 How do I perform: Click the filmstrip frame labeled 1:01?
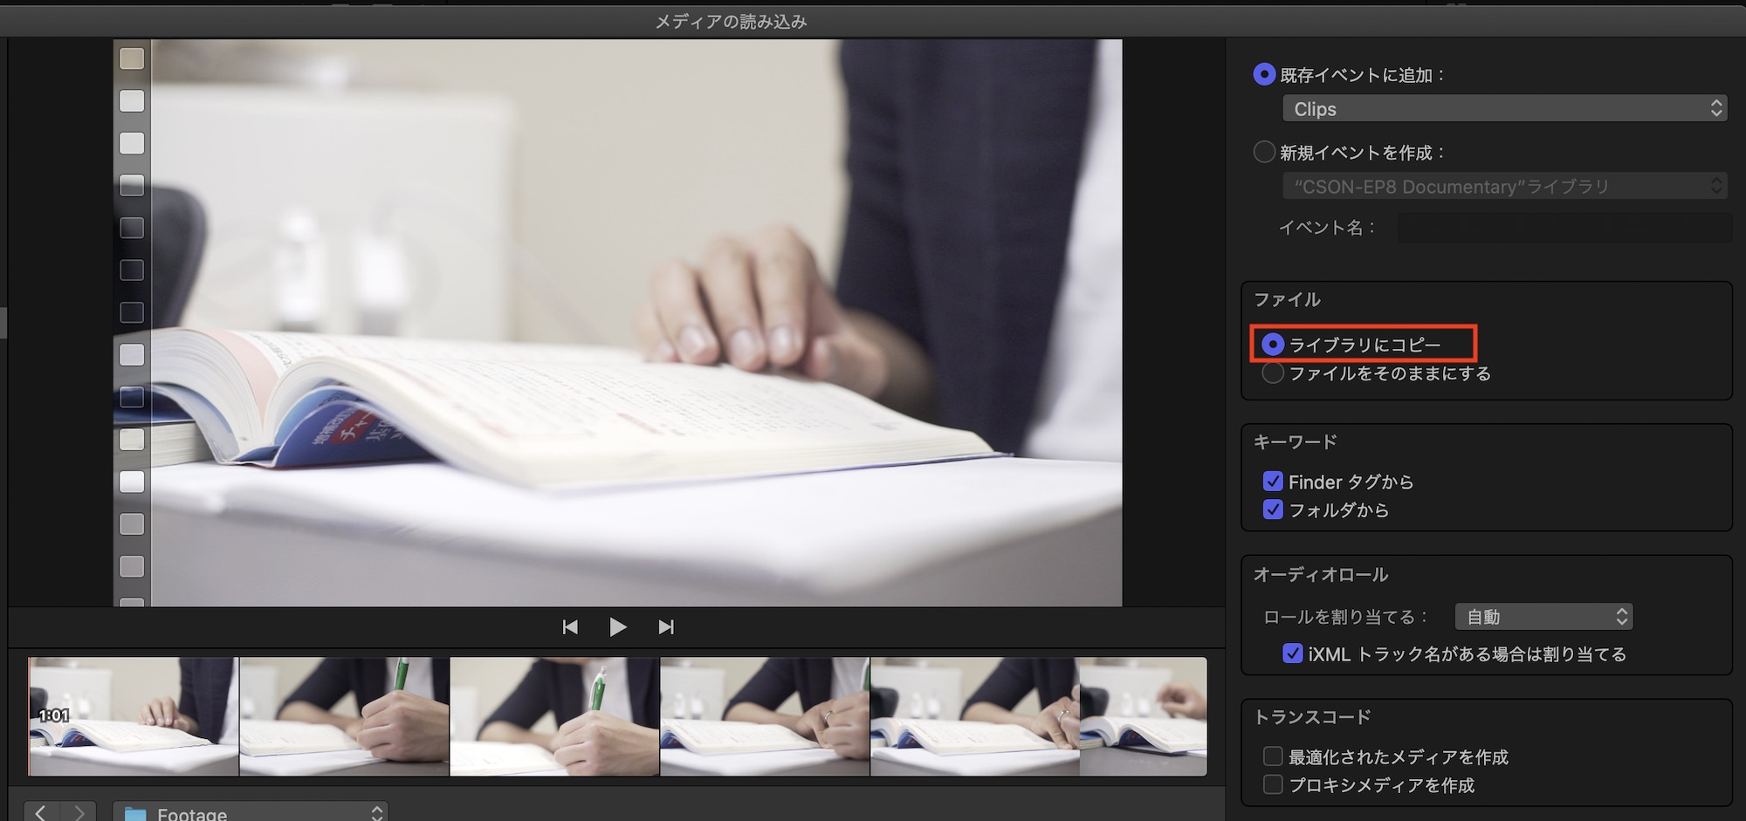[134, 716]
